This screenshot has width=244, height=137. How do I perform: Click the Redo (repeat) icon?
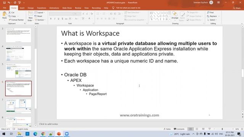click(15, 3)
